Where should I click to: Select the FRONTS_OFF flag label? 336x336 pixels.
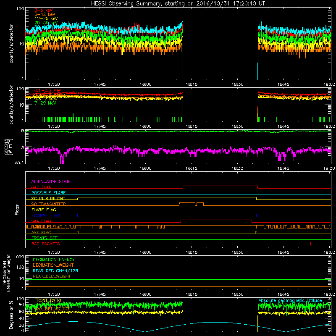pyautogui.click(x=45, y=238)
